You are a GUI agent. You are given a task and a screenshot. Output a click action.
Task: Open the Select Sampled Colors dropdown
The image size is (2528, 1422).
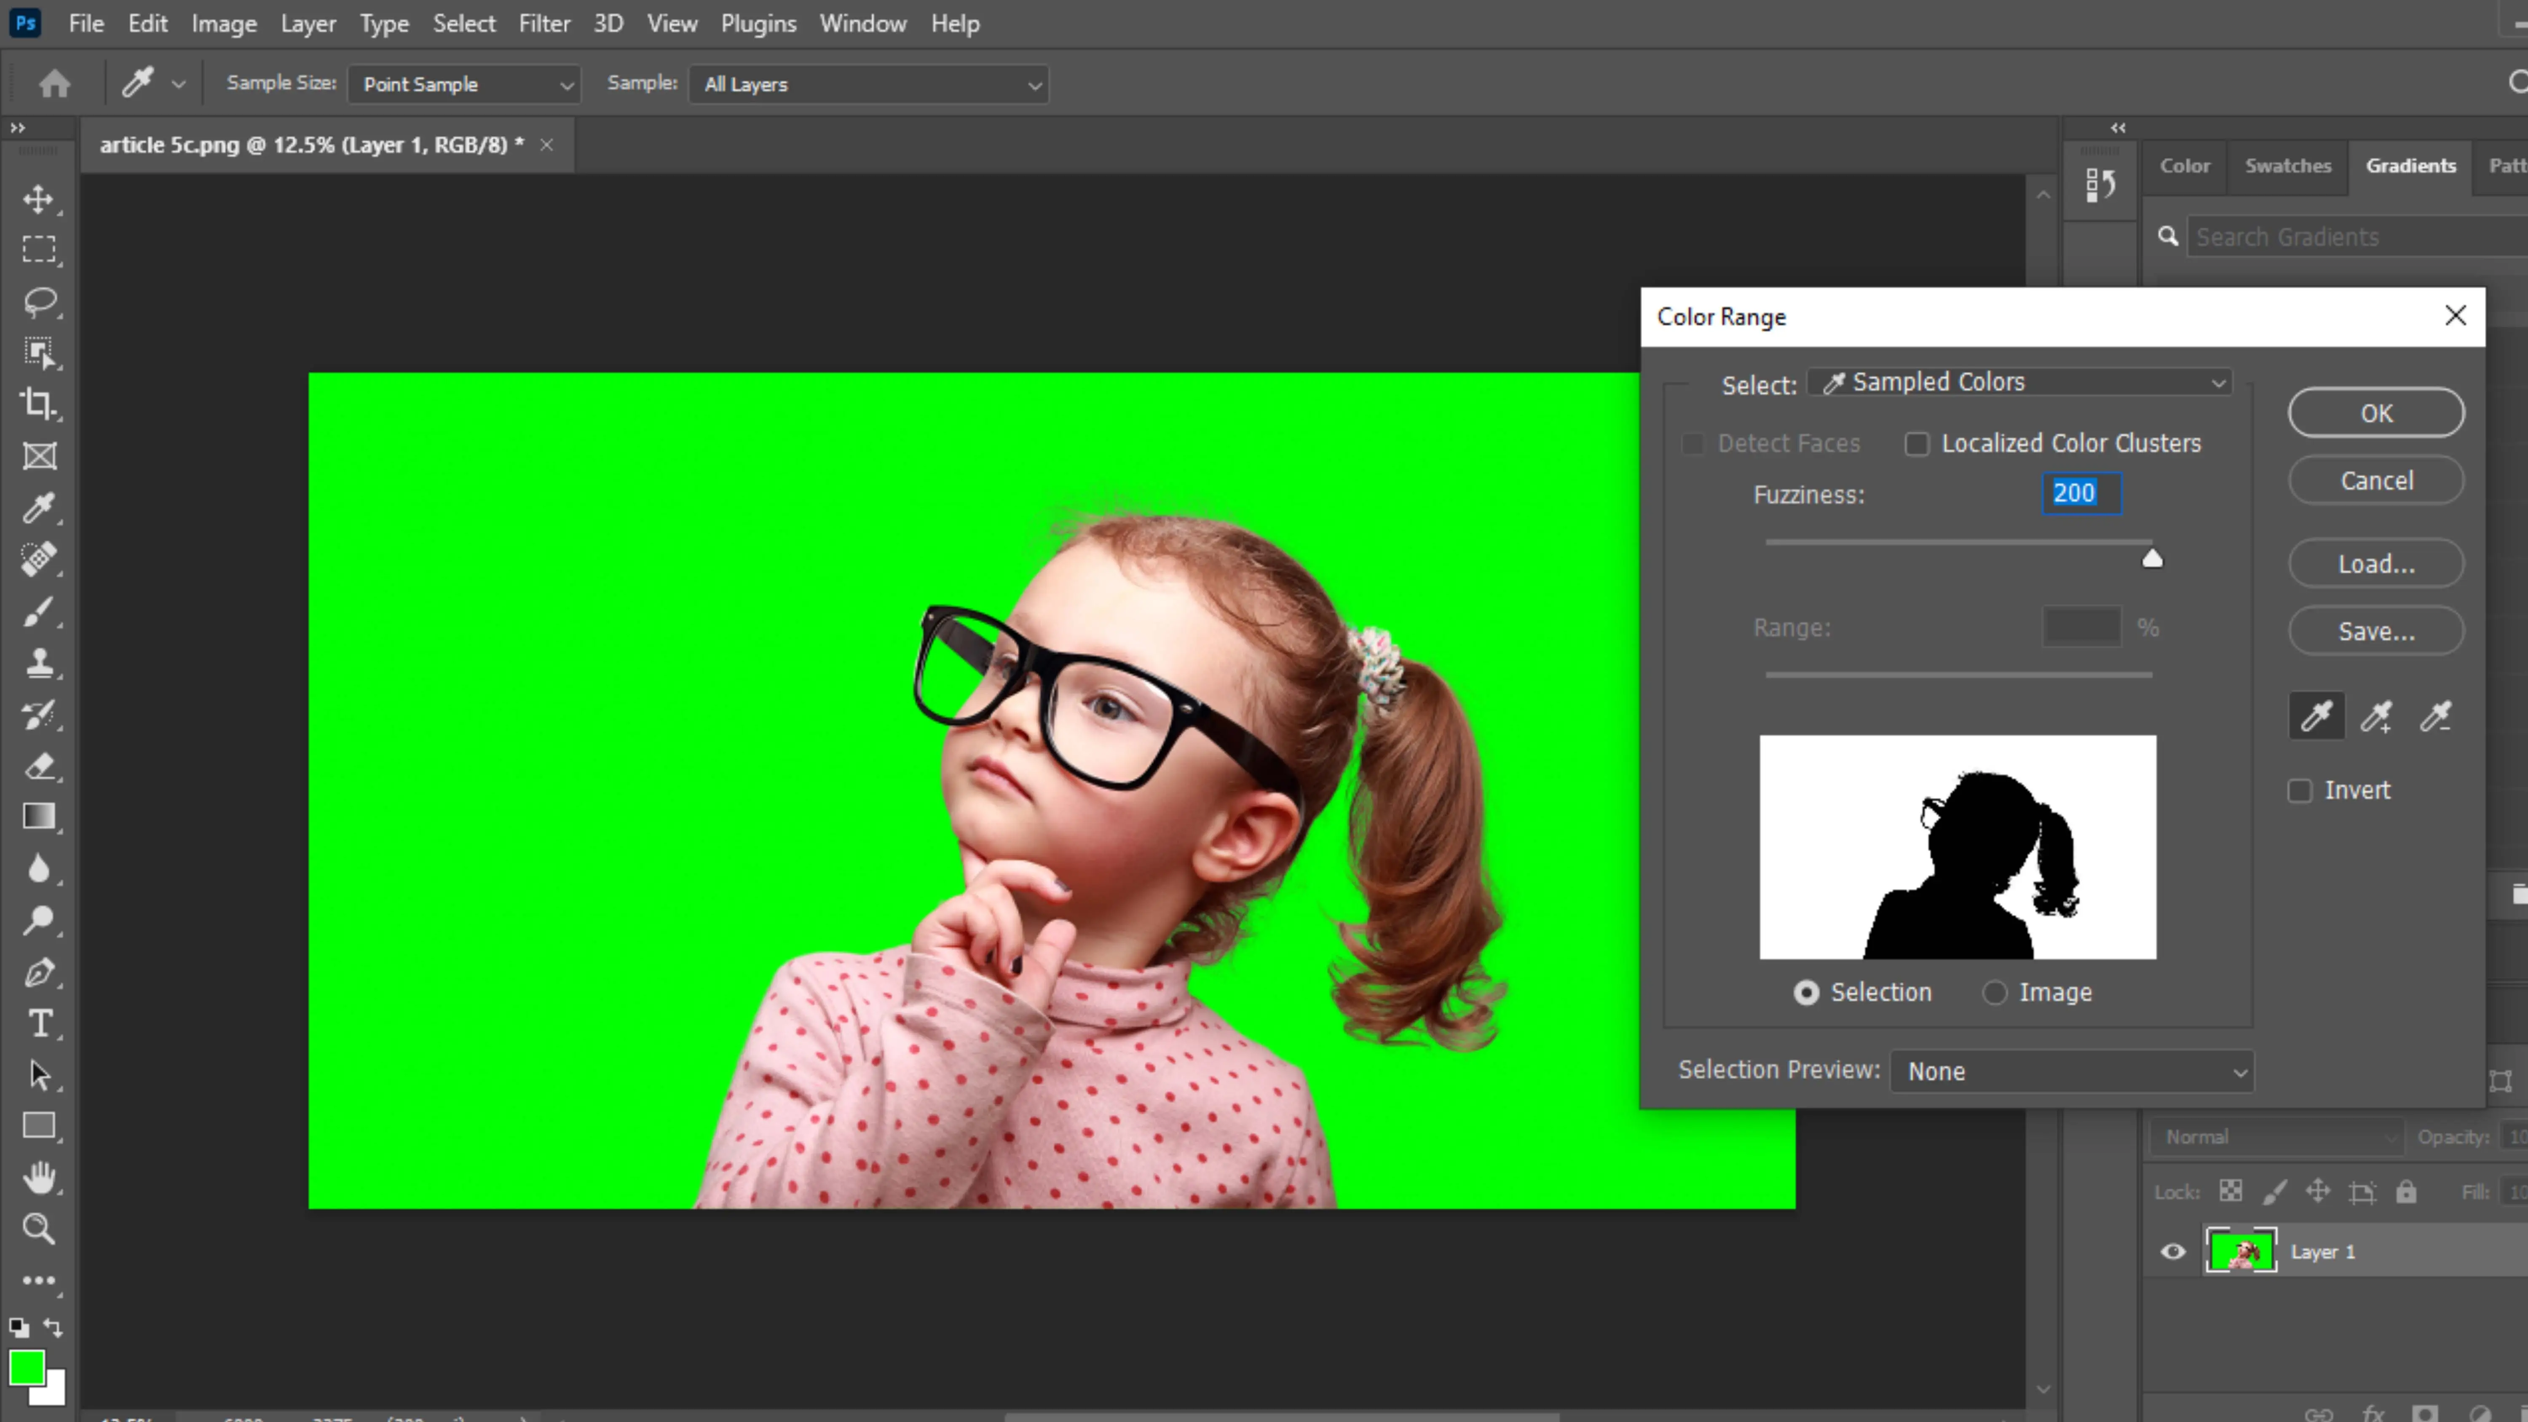click(2019, 383)
